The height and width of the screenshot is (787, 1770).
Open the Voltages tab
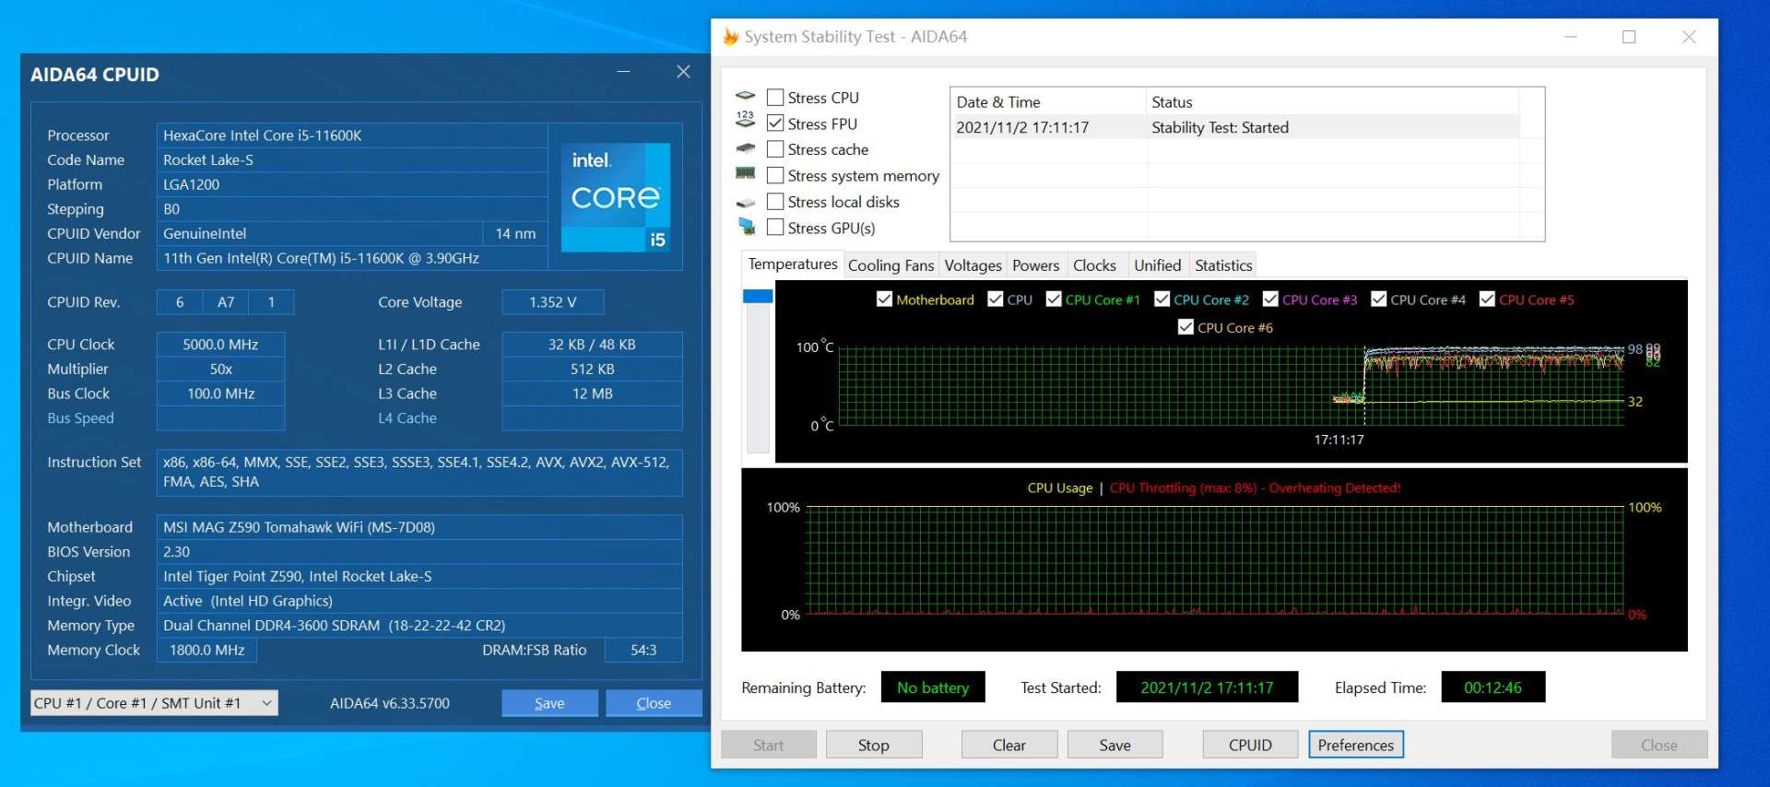click(x=973, y=265)
